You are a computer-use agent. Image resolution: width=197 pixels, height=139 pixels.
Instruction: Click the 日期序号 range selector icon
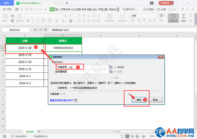point(111,67)
